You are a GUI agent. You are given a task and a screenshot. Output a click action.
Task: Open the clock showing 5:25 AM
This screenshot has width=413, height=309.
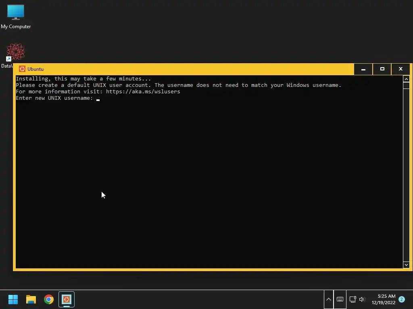coord(384,299)
